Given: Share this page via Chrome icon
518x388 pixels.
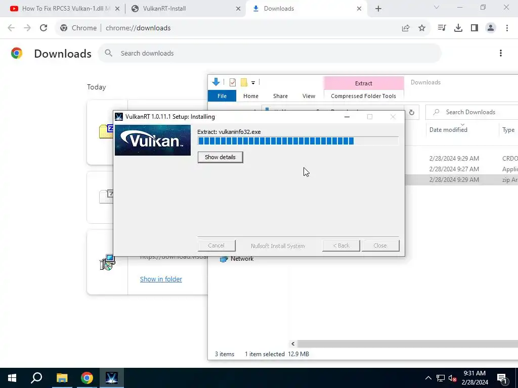Looking at the screenshot, I should tap(406, 28).
